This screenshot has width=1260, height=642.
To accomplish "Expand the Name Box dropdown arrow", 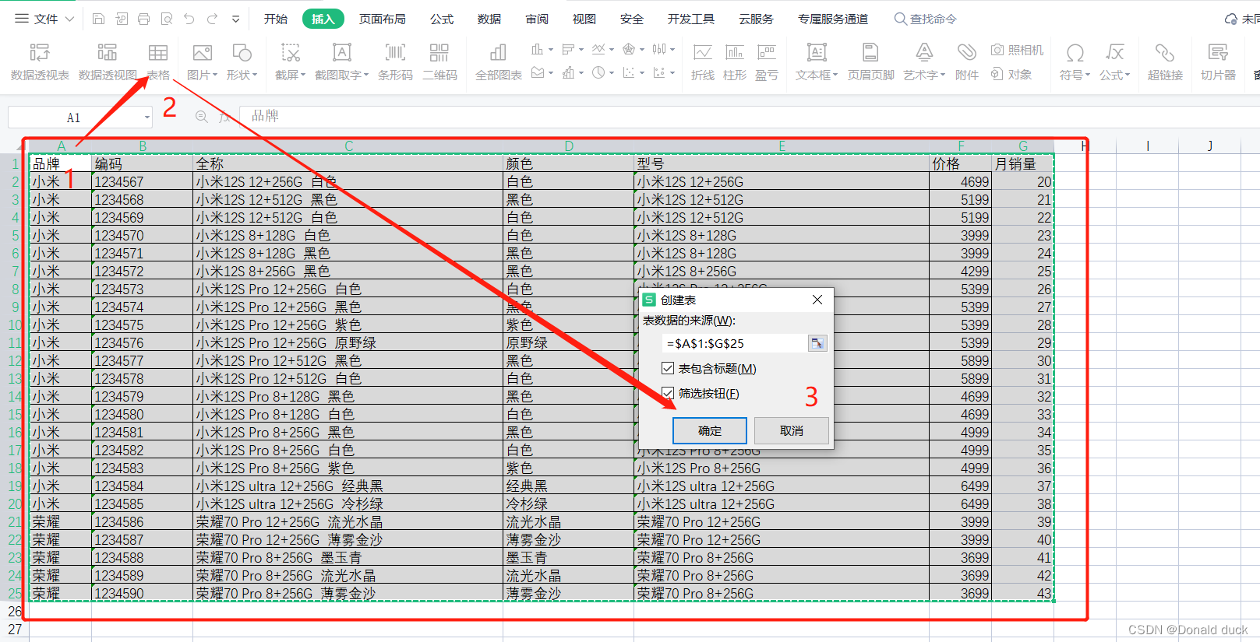I will 146,118.
